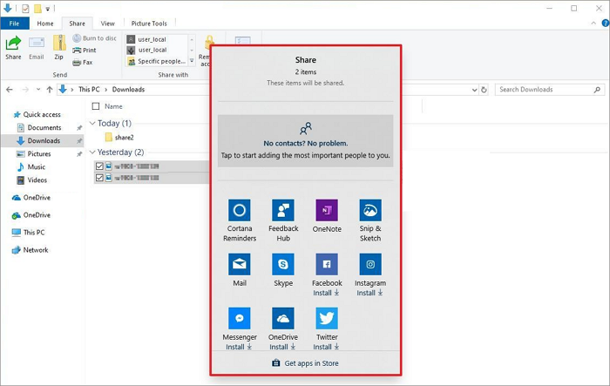Open the View ribbon tab

pos(107,24)
